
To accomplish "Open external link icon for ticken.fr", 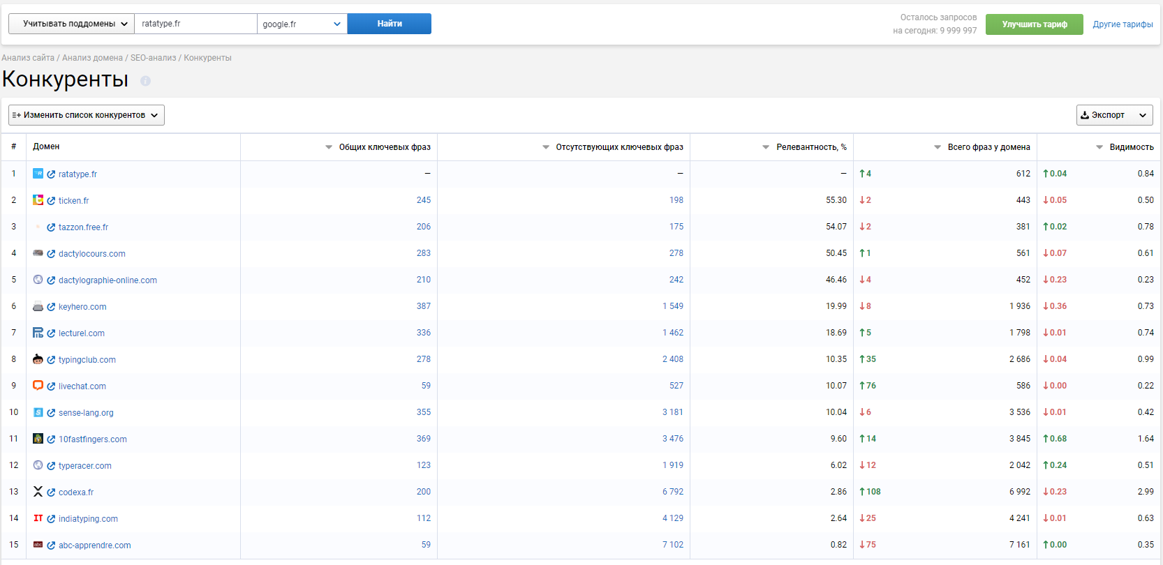I will [x=51, y=201].
